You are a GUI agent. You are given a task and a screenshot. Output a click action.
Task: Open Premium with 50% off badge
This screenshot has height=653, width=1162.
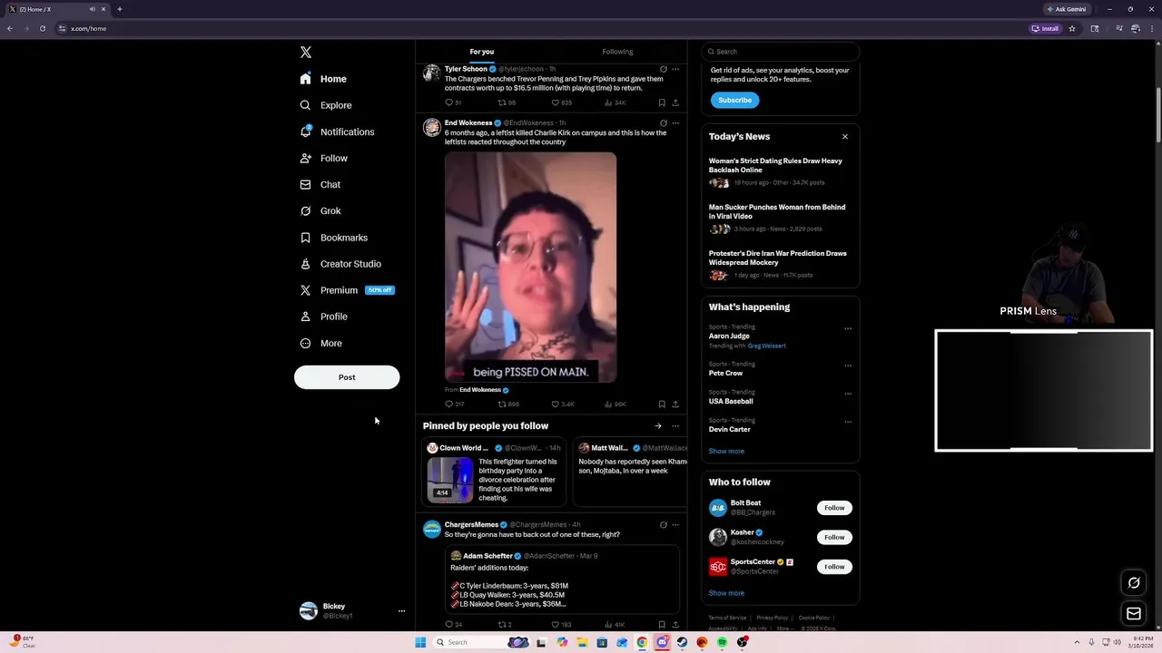[347, 290]
